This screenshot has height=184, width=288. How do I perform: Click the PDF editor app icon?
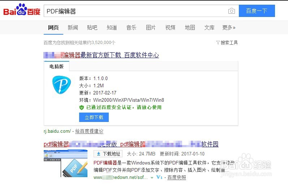(61, 85)
